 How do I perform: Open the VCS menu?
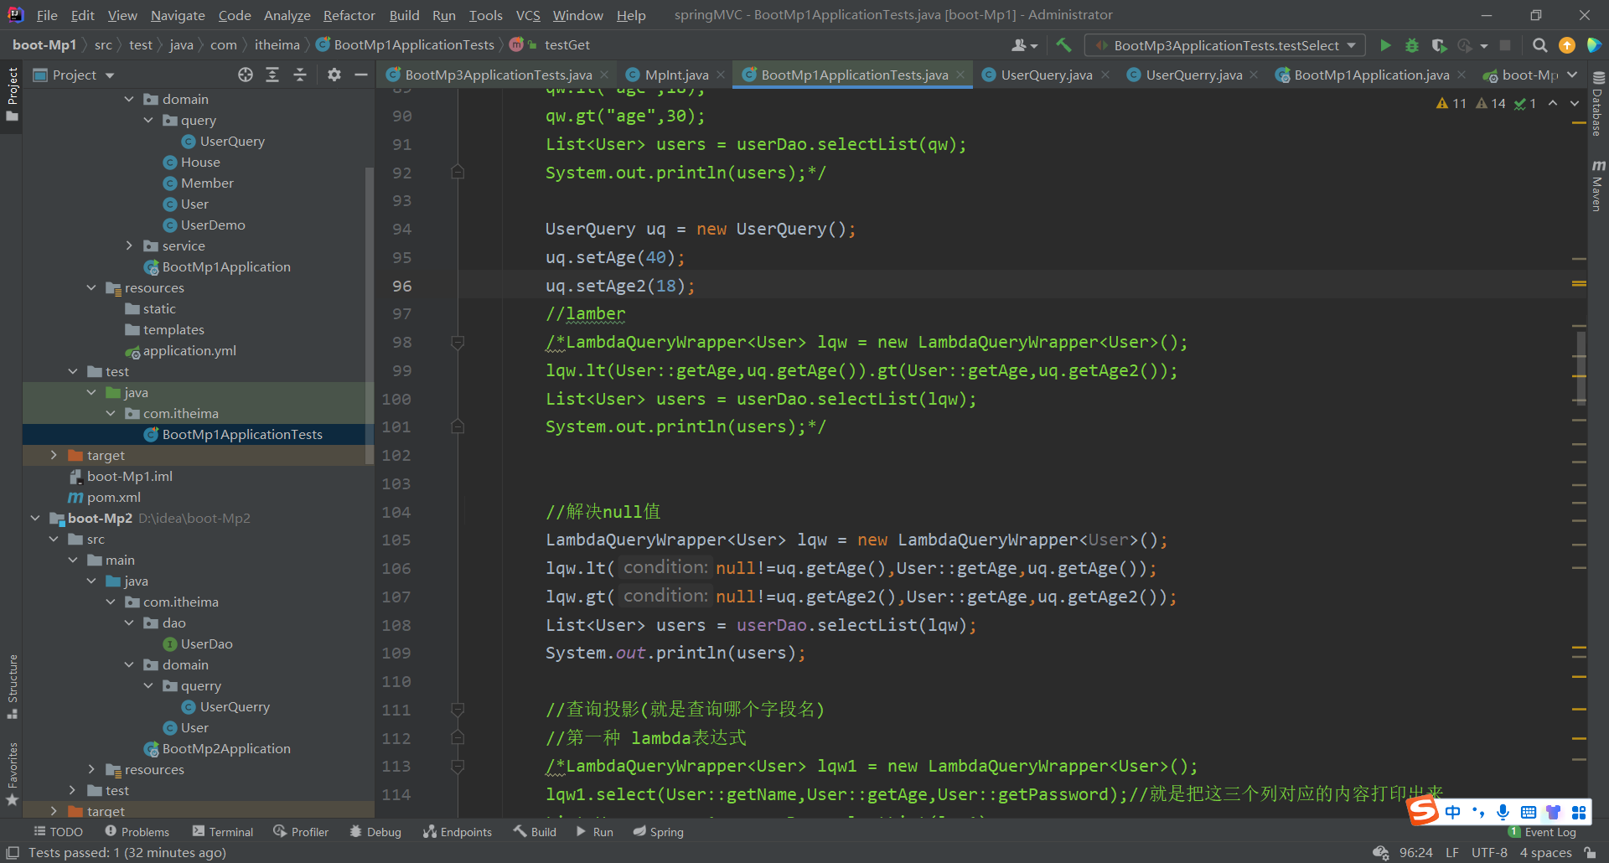528,15
